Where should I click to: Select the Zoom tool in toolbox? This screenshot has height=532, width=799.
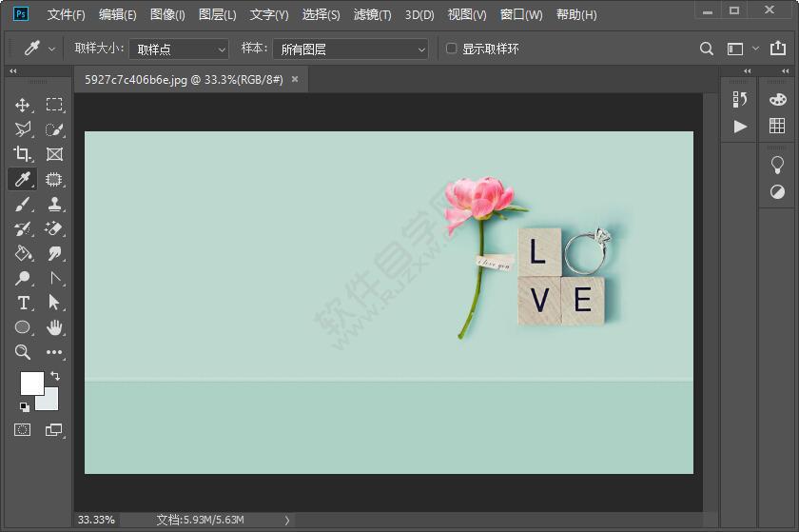pos(23,352)
